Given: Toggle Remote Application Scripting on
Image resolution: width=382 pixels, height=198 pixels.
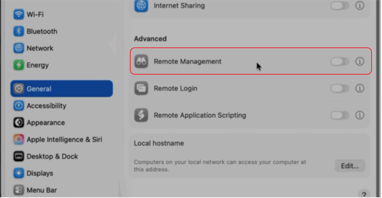Looking at the screenshot, I should (x=339, y=115).
